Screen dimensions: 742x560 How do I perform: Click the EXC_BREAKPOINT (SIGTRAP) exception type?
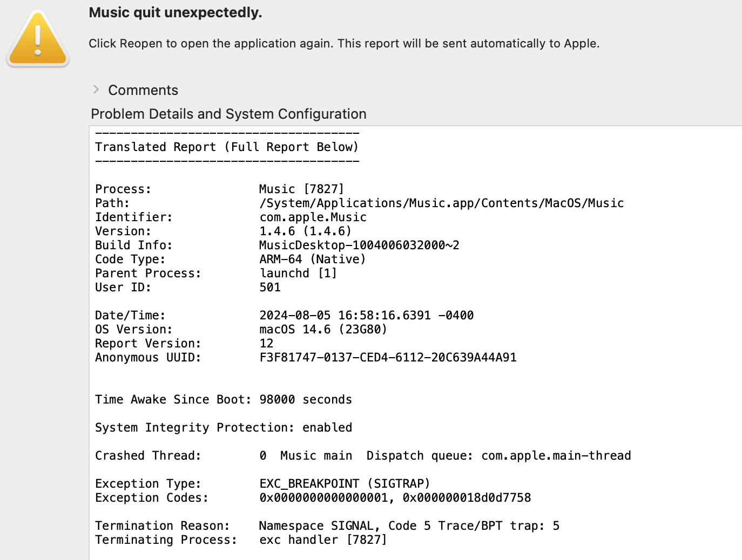[x=345, y=483]
